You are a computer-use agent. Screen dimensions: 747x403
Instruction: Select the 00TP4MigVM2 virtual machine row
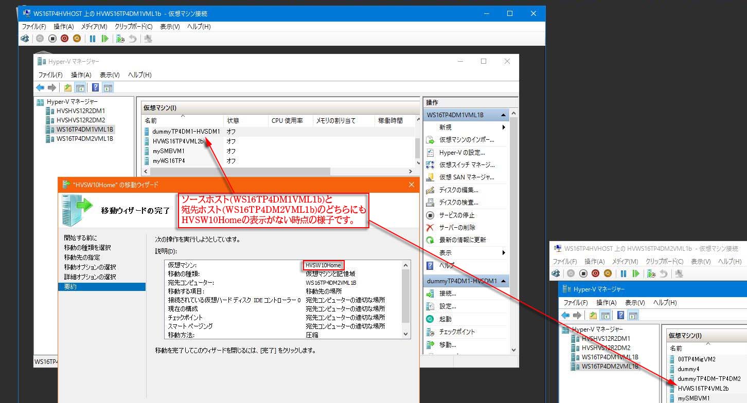[707, 359]
